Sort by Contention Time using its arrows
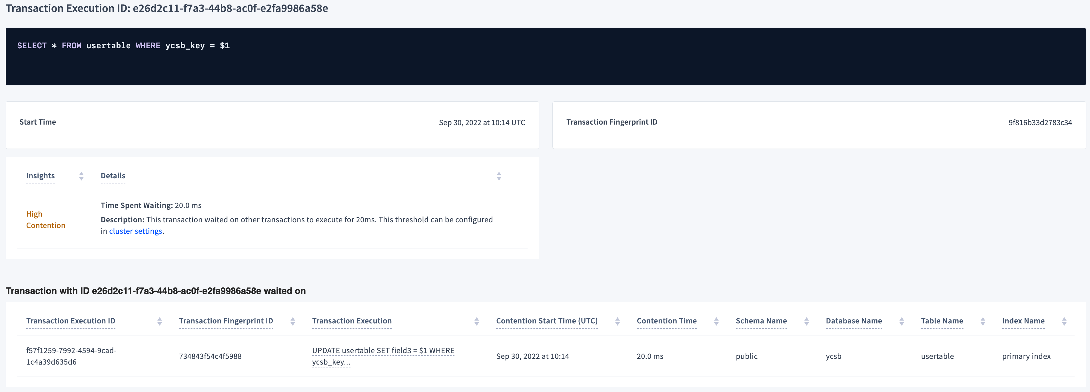 click(716, 321)
